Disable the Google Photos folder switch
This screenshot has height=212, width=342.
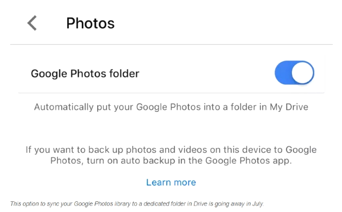click(x=294, y=73)
